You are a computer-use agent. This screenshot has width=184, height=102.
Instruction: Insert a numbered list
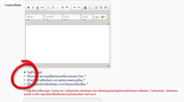coord(49,8)
